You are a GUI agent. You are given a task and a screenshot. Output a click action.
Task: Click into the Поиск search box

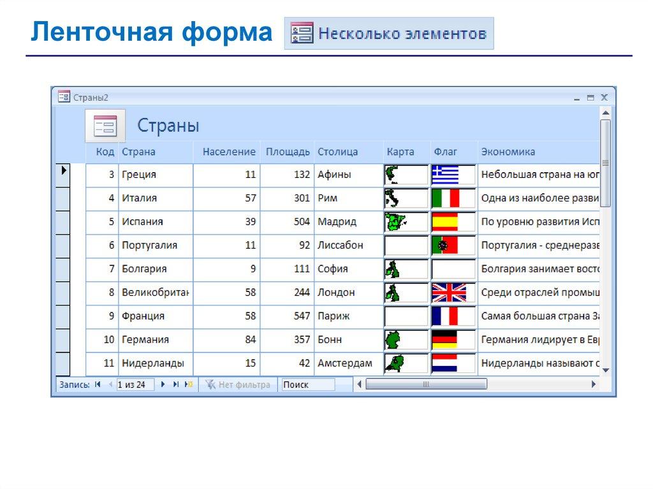pos(308,384)
